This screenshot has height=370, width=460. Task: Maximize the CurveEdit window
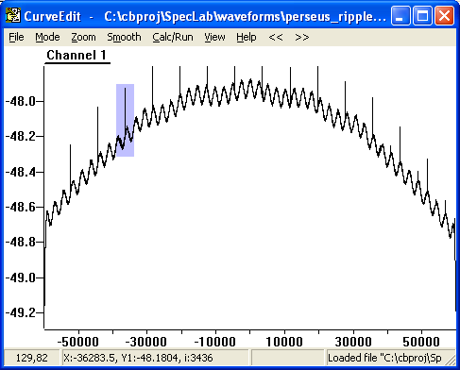coord(422,15)
